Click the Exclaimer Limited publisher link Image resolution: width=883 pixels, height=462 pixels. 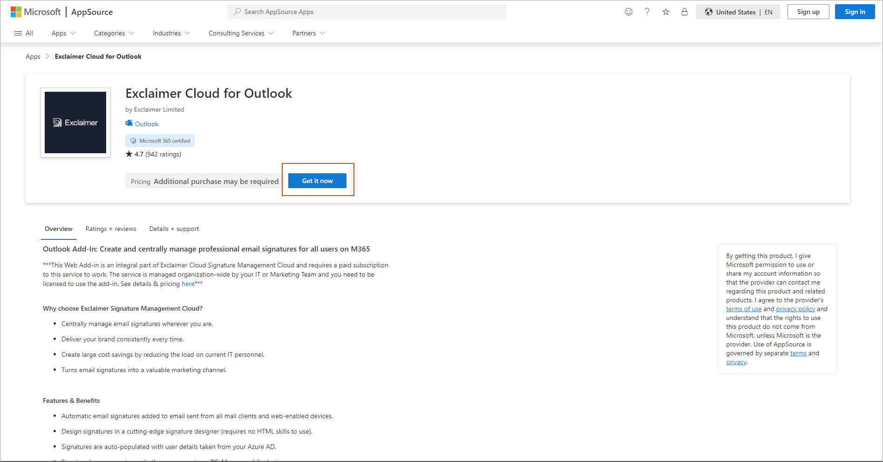tap(159, 109)
